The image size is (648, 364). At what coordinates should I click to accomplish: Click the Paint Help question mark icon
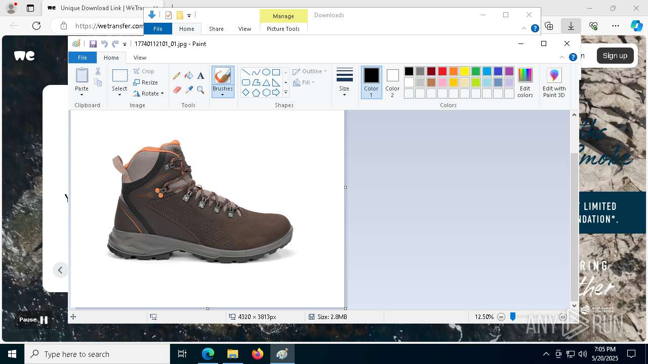[573, 57]
